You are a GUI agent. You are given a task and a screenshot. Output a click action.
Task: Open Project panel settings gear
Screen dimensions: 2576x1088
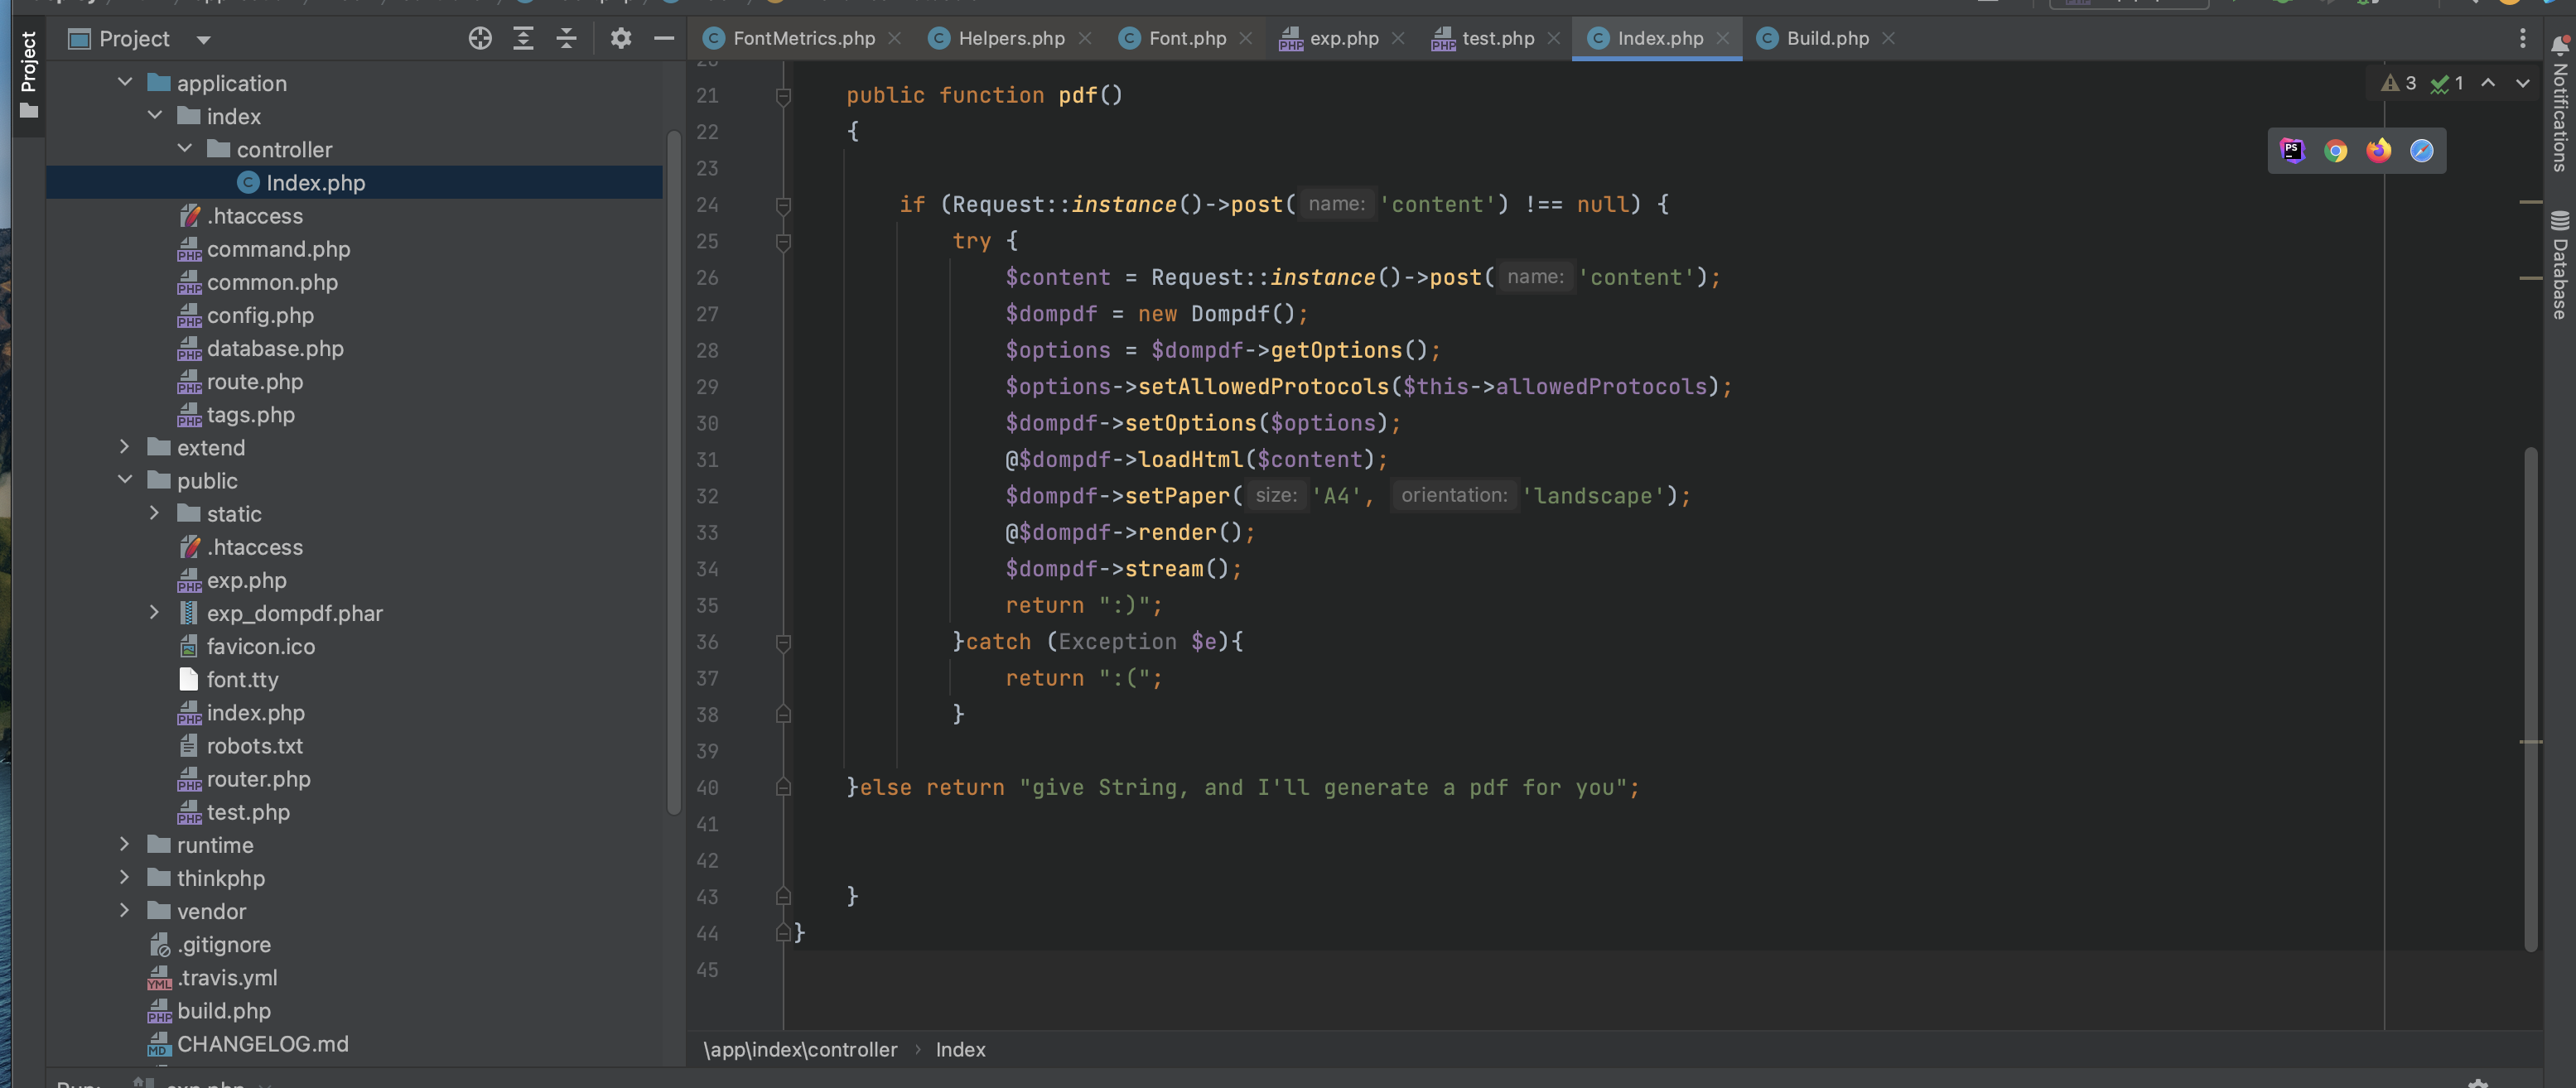point(621,38)
